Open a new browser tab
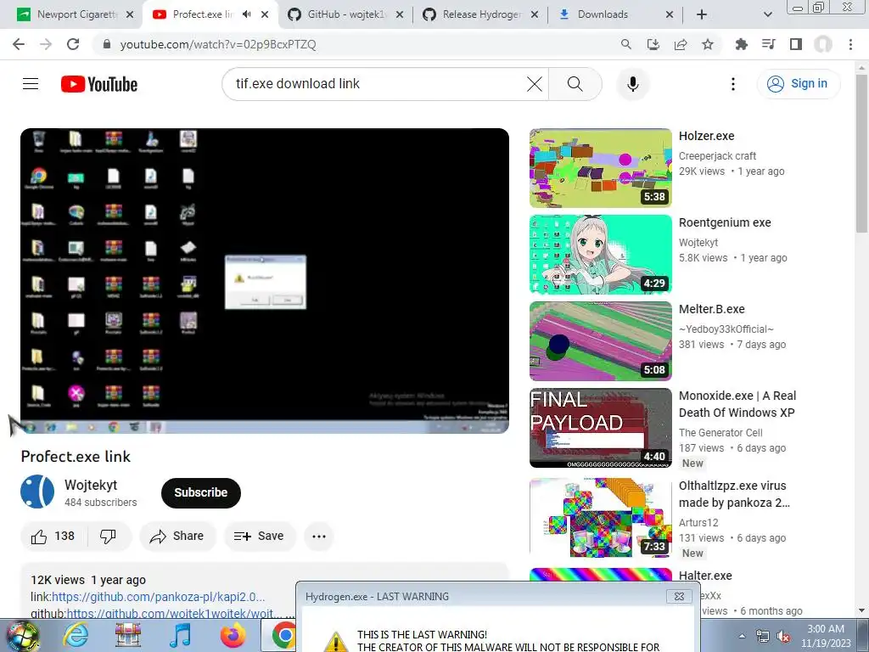The image size is (869, 652). tap(702, 14)
